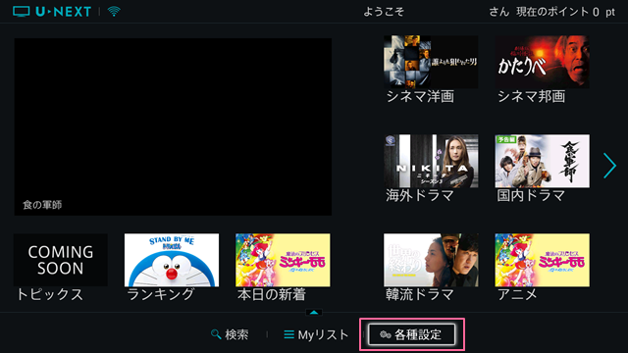Open the シネマ洋画 thumbnail
This screenshot has width=628, height=353.
pos(431,62)
